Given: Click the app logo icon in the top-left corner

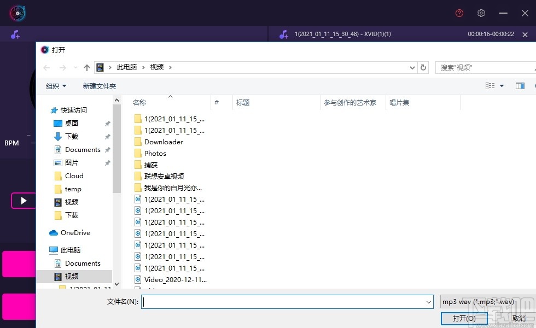Looking at the screenshot, I should coord(17,13).
